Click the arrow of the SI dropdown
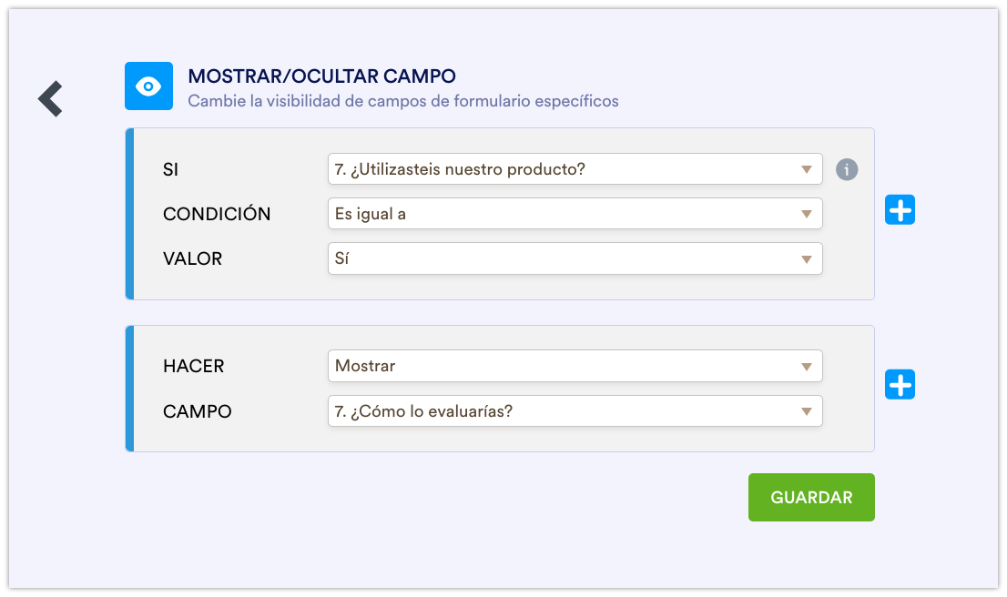Image resolution: width=1007 pixels, height=597 pixels. click(806, 169)
